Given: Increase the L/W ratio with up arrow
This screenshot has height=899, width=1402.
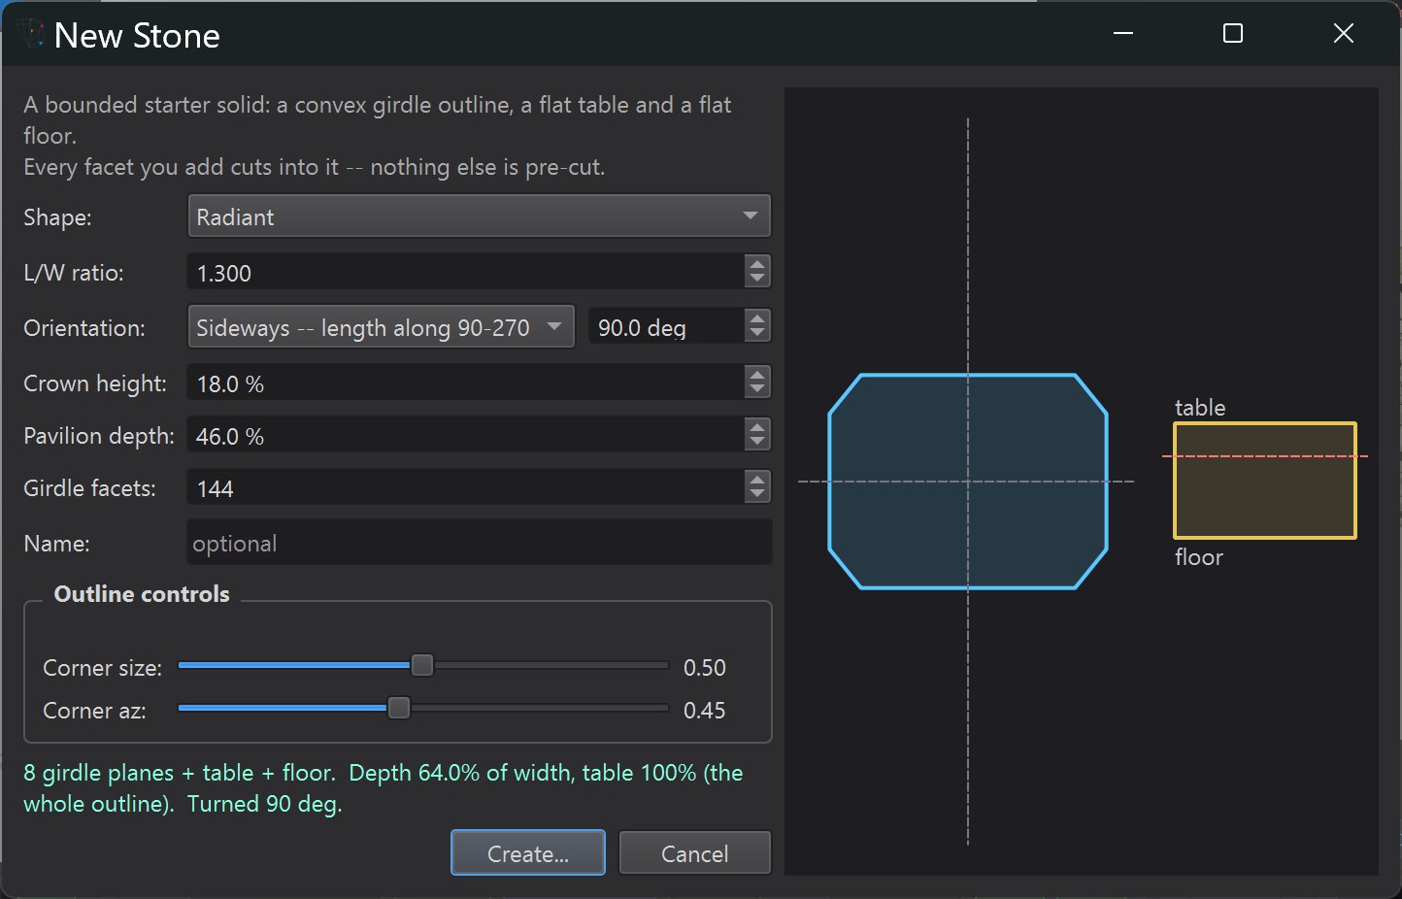Looking at the screenshot, I should coord(757,264).
